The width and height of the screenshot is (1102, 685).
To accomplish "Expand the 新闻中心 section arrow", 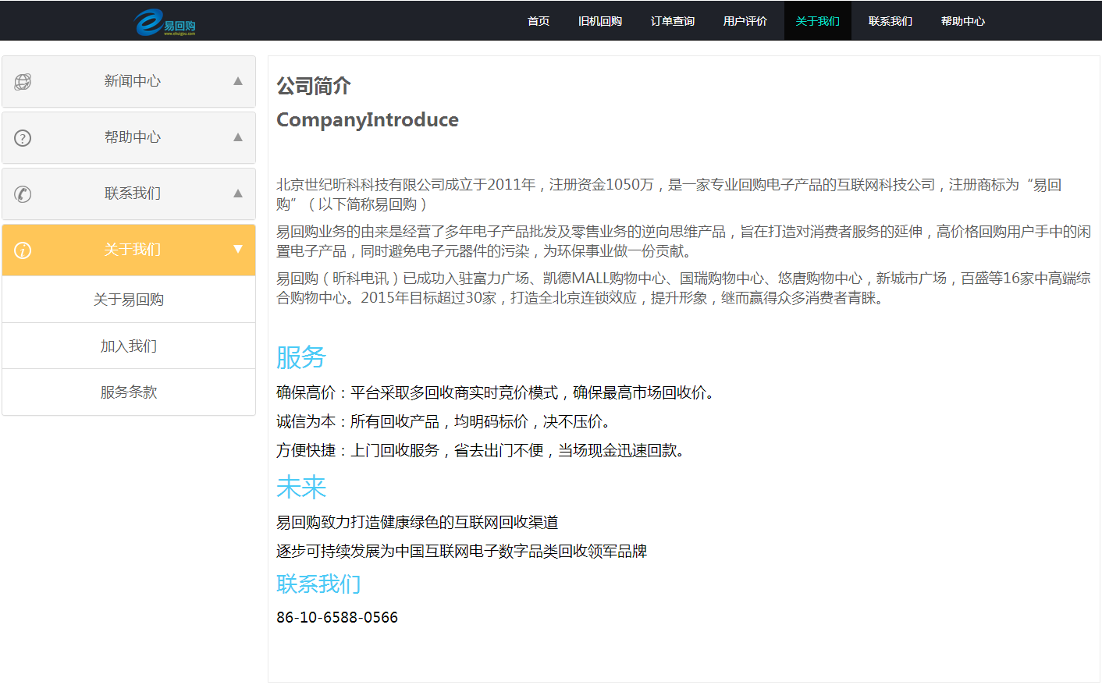I will tap(238, 81).
